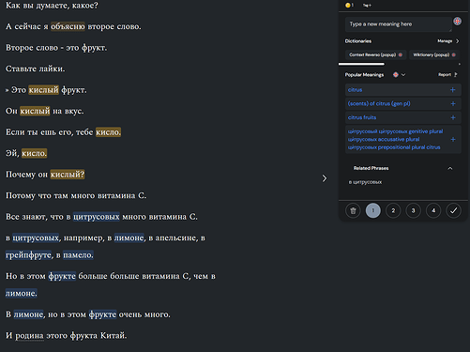This screenshot has width=470, height=352.
Task: Click the word 'лайки'
Action: coord(51,69)
